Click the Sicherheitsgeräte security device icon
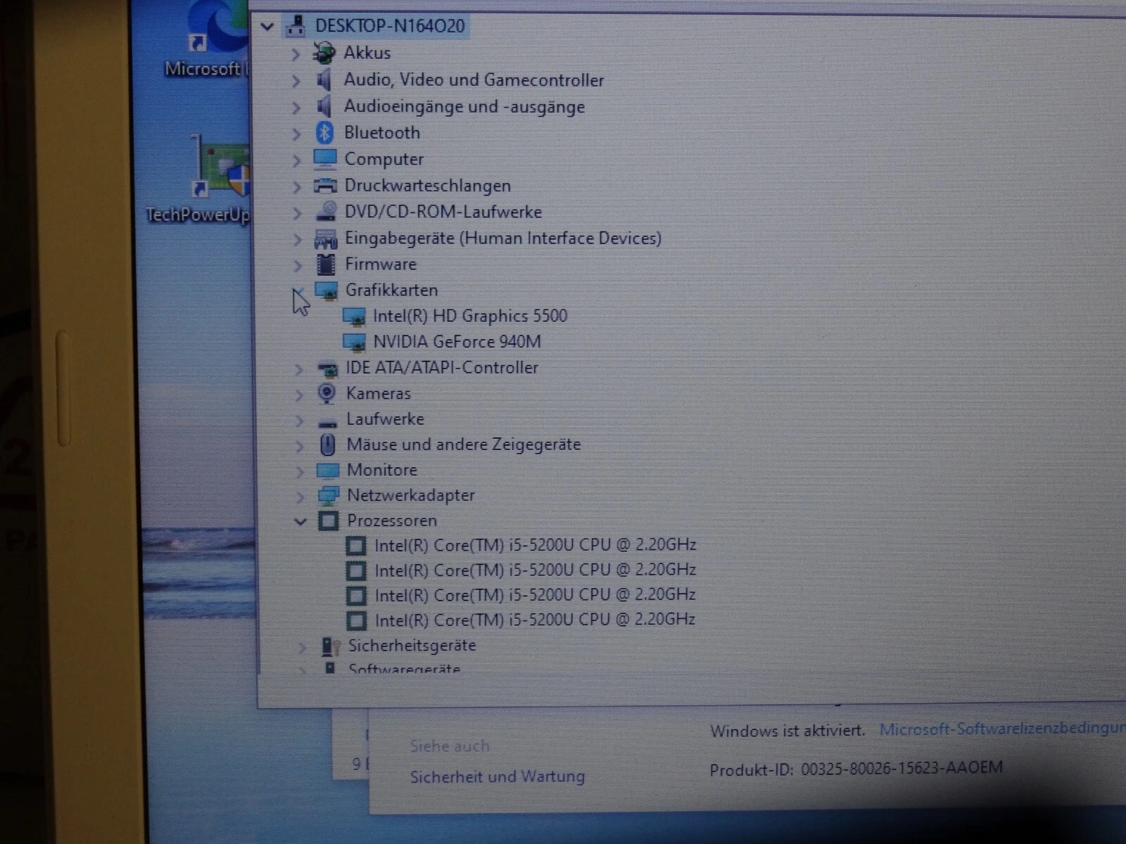Image resolution: width=1126 pixels, height=844 pixels. pyautogui.click(x=330, y=646)
